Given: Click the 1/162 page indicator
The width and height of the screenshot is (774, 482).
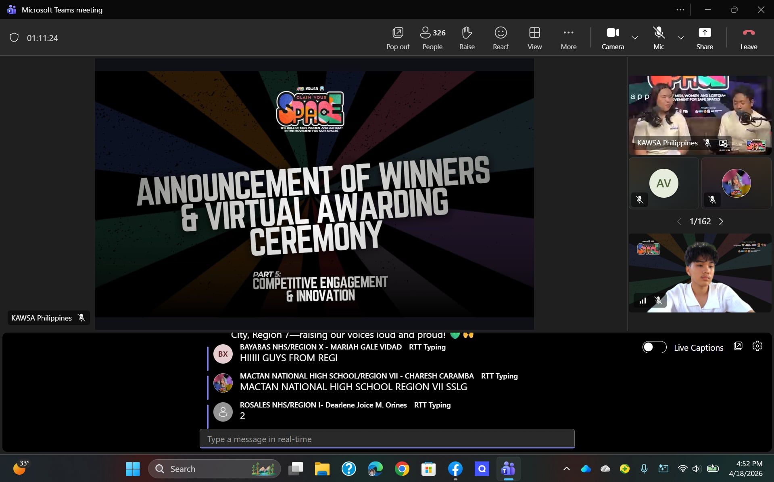Looking at the screenshot, I should tap(700, 221).
